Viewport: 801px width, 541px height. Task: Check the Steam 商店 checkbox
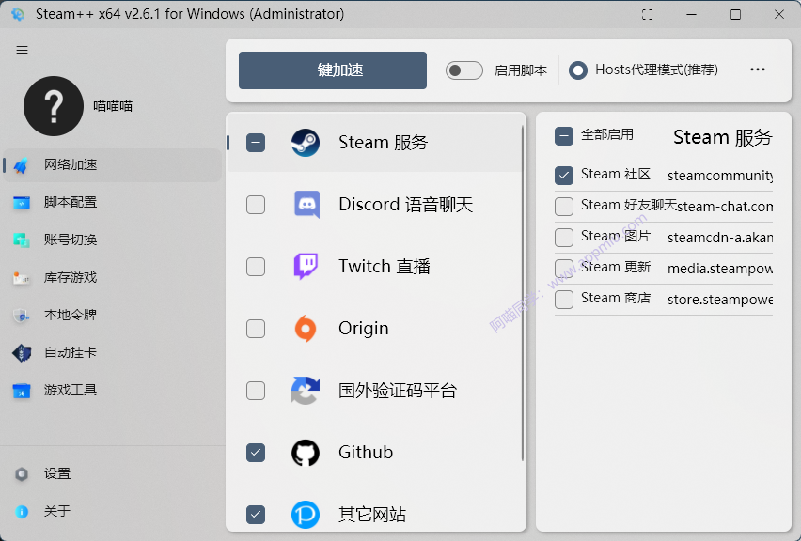564,299
